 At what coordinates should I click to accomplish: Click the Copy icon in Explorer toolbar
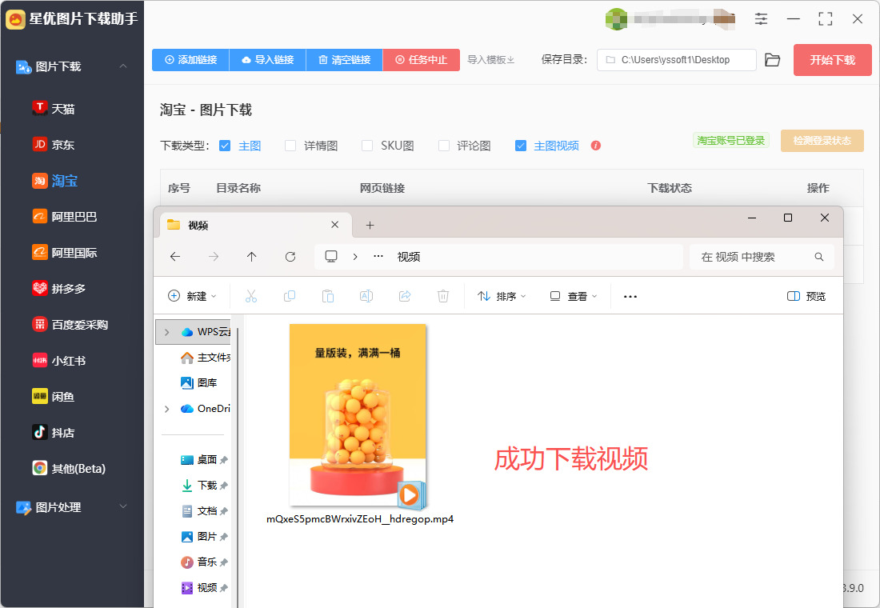click(x=290, y=296)
